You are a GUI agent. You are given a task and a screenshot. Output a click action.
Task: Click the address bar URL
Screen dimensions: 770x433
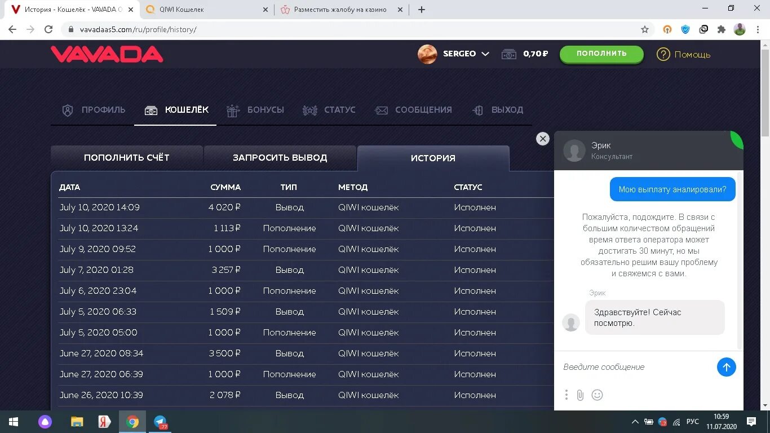pos(137,29)
